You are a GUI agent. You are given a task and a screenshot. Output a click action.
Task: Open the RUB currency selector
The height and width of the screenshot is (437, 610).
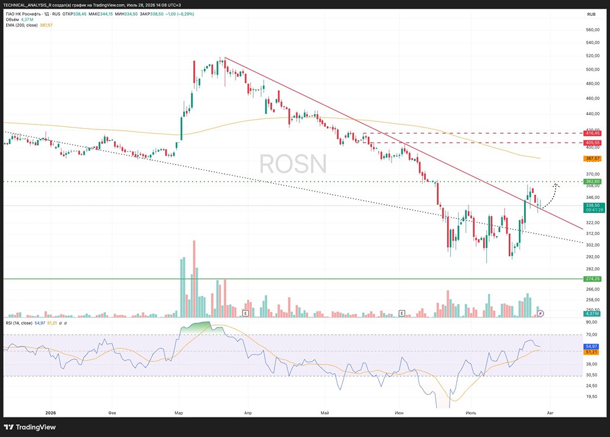pos(591,15)
